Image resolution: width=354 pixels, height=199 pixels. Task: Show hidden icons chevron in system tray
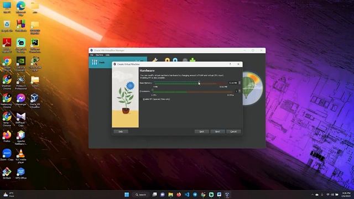point(313,195)
